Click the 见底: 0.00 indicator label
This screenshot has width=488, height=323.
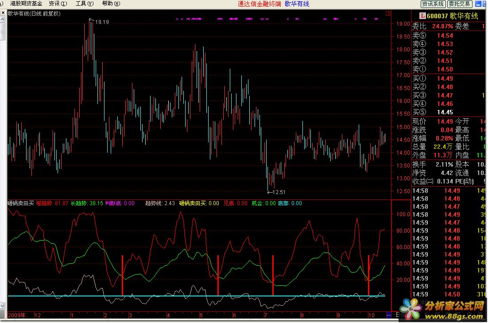pos(235,203)
